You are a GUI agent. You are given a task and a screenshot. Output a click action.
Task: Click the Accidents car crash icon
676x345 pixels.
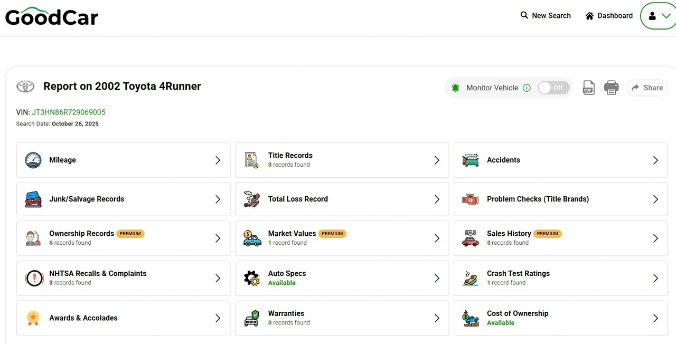click(x=471, y=160)
